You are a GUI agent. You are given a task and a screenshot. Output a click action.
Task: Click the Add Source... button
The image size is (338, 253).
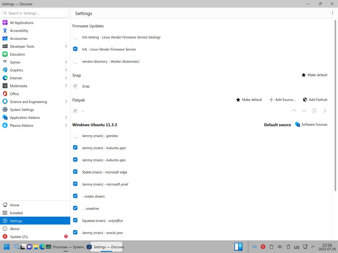pos(282,100)
